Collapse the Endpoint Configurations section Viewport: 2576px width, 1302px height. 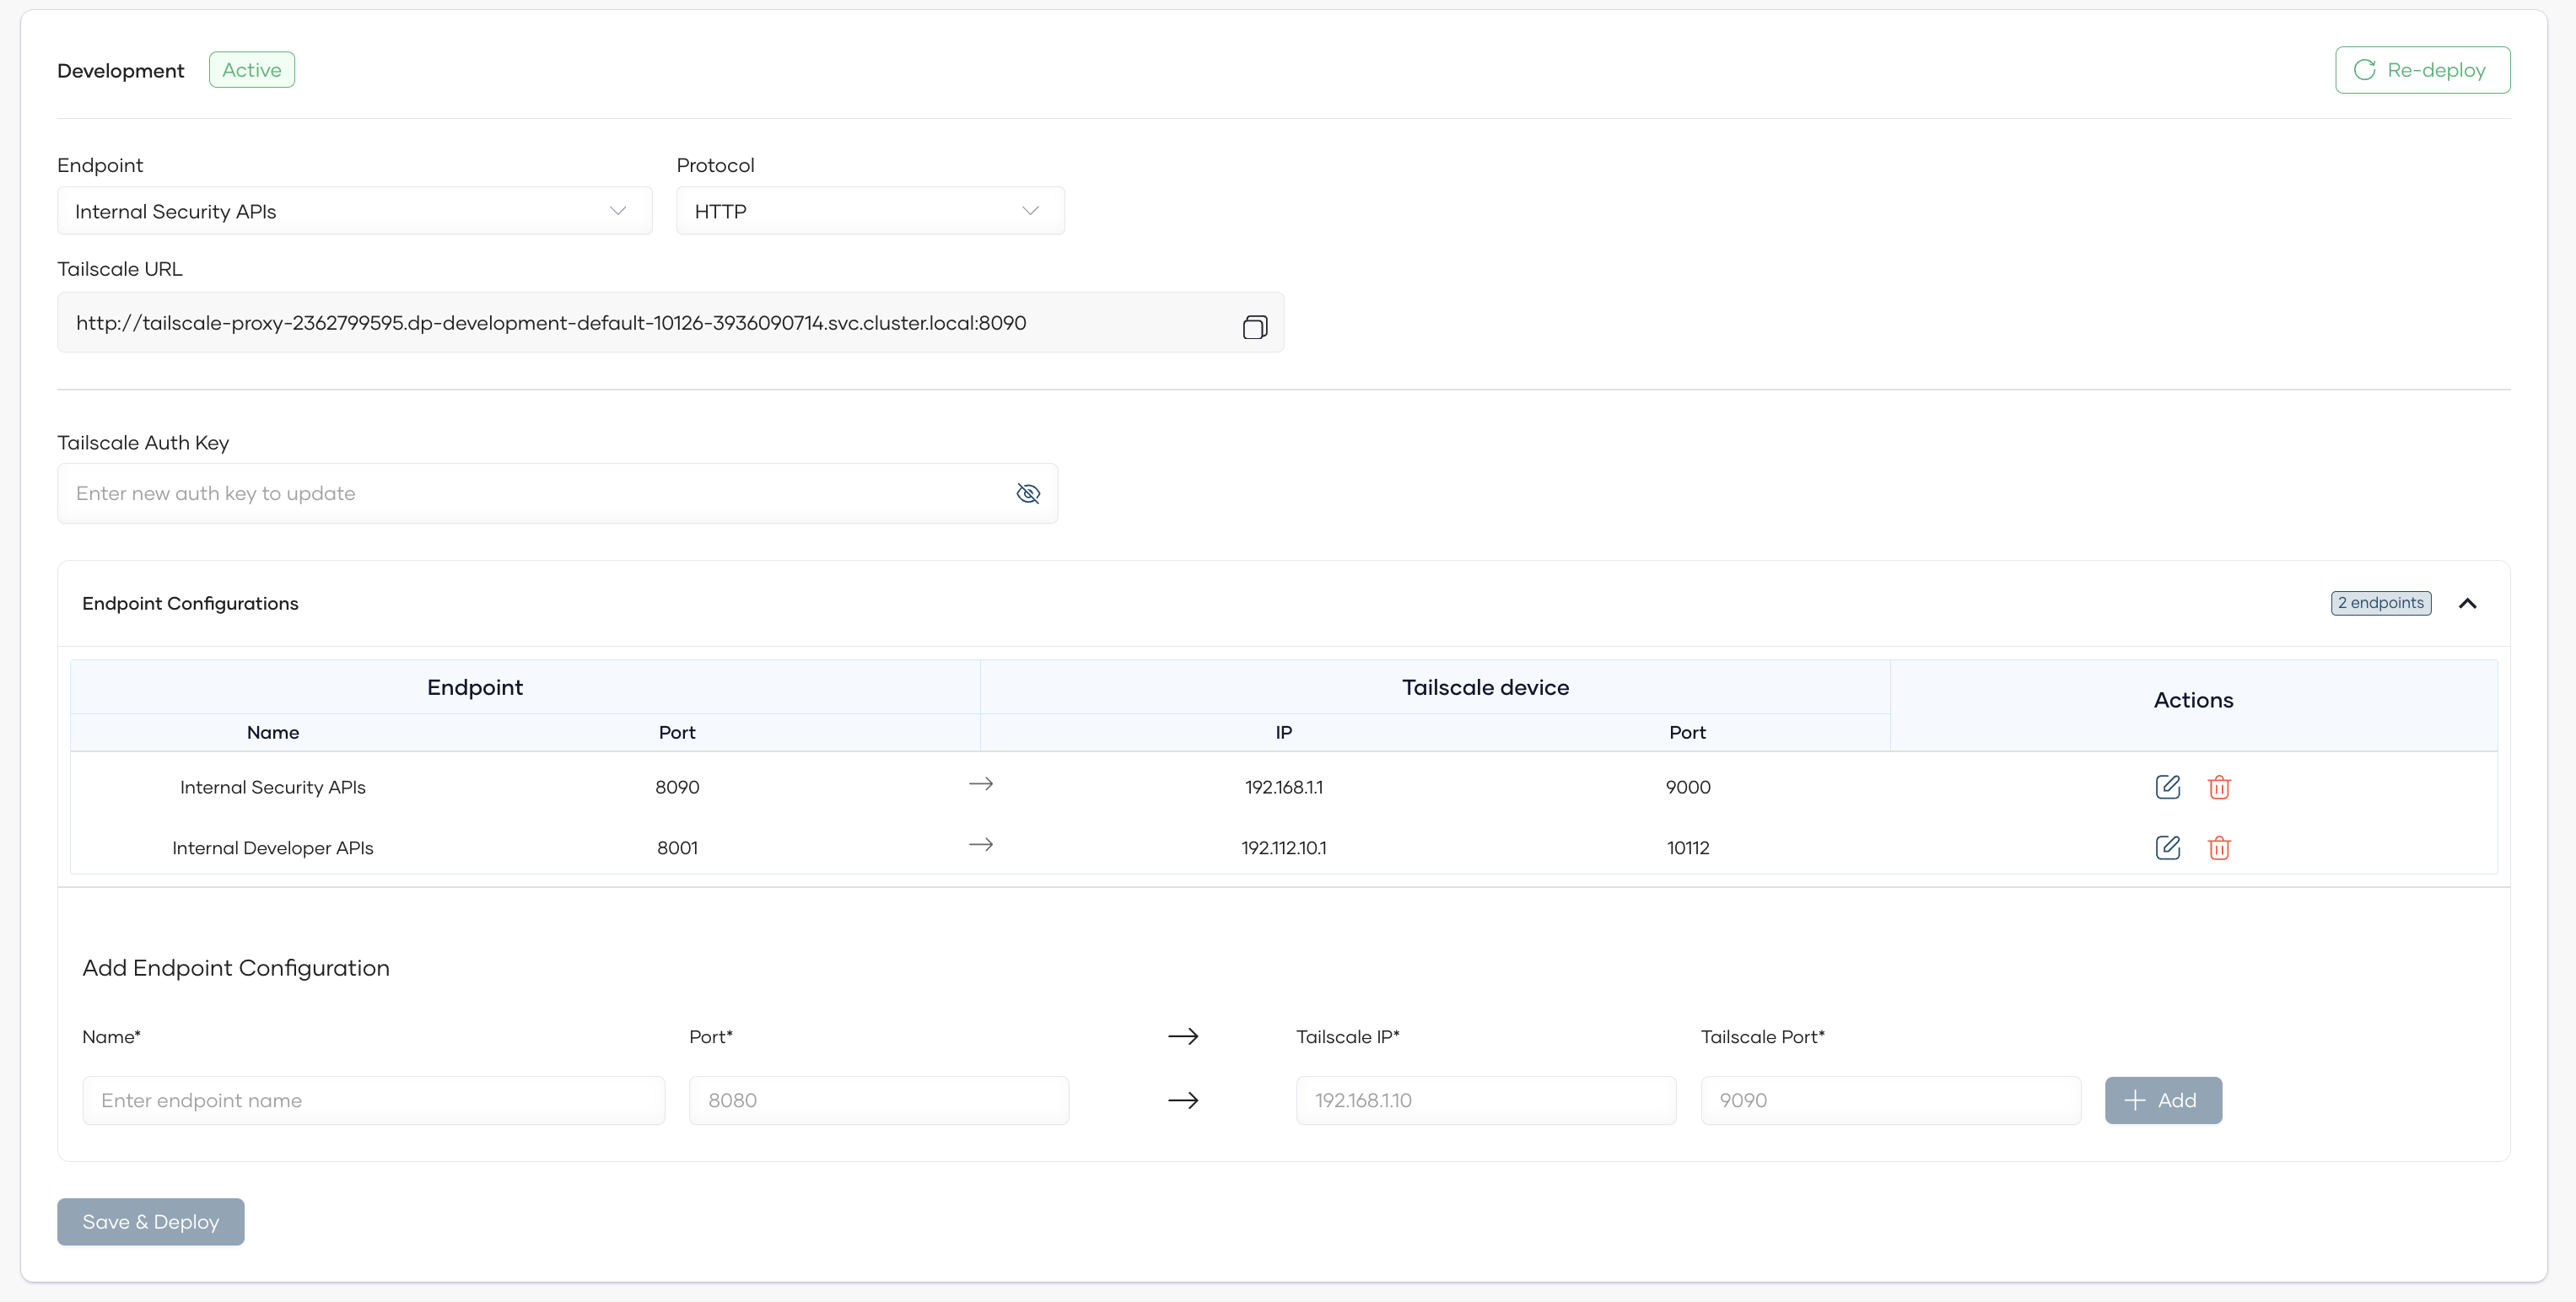[2467, 603]
